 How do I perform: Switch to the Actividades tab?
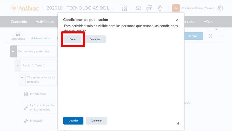point(45,22)
